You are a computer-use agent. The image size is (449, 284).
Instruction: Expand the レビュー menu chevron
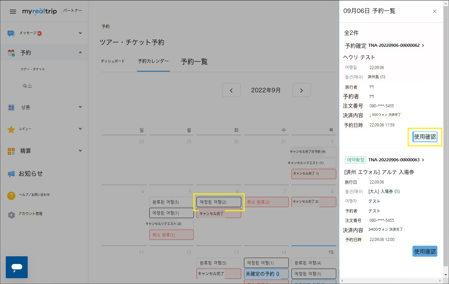[x=80, y=129]
